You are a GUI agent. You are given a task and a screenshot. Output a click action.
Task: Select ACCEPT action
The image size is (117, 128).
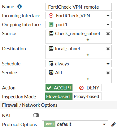pyautogui.click(x=59, y=88)
